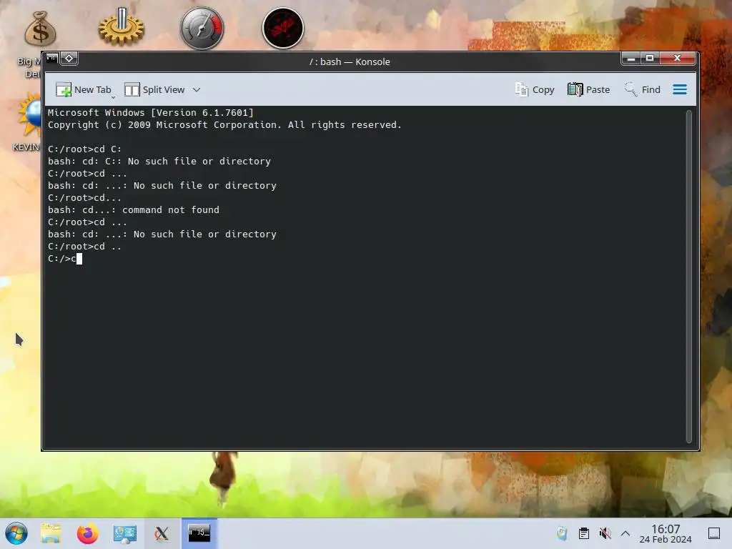Launch Firefox from the taskbar
This screenshot has width=732, height=549.
coord(88,533)
